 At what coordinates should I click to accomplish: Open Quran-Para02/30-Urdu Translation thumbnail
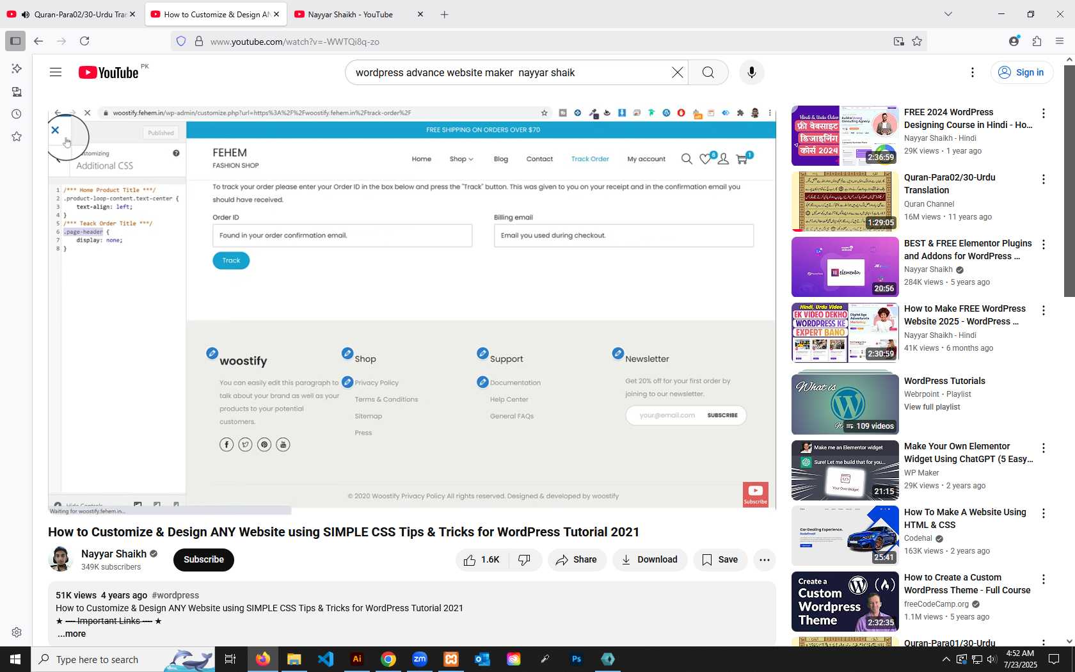(x=845, y=201)
